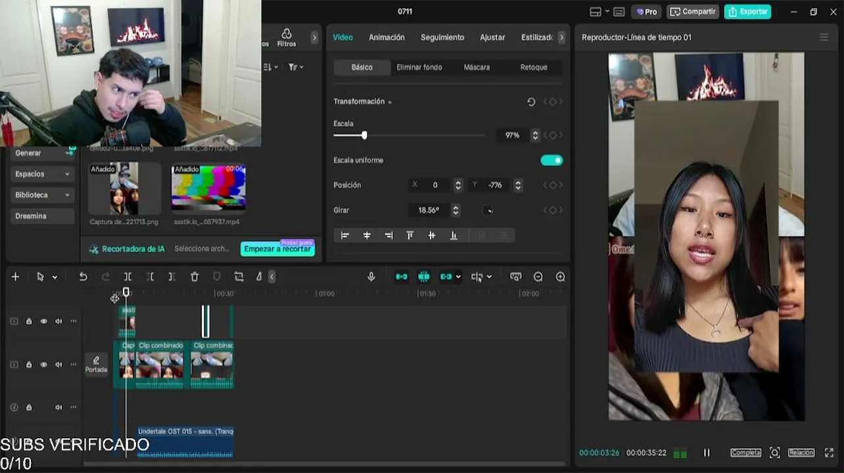Select the Retoque sub-tab
Image resolution: width=844 pixels, height=473 pixels.
pyautogui.click(x=534, y=67)
